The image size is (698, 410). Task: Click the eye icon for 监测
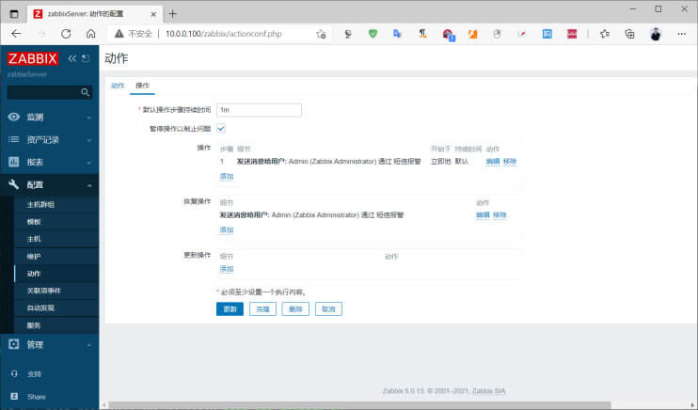[14, 117]
